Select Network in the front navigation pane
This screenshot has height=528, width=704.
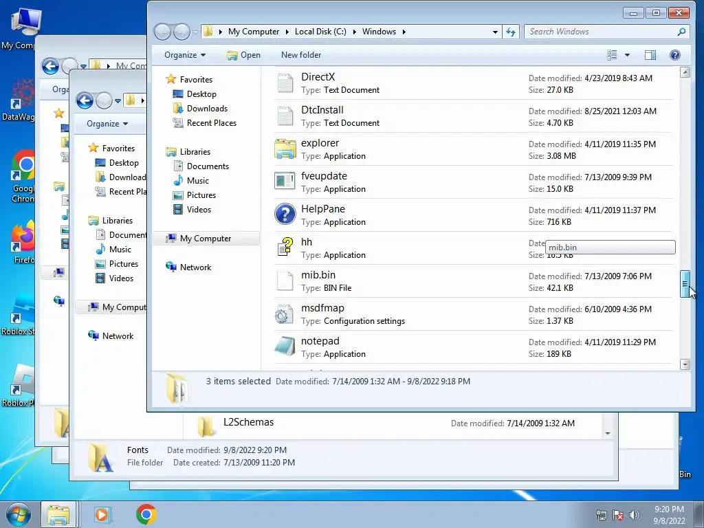coord(195,267)
